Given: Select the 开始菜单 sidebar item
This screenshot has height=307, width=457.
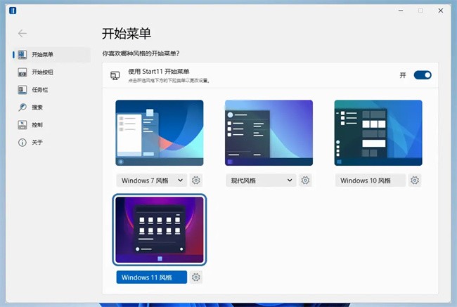Looking at the screenshot, I should click(x=42, y=55).
